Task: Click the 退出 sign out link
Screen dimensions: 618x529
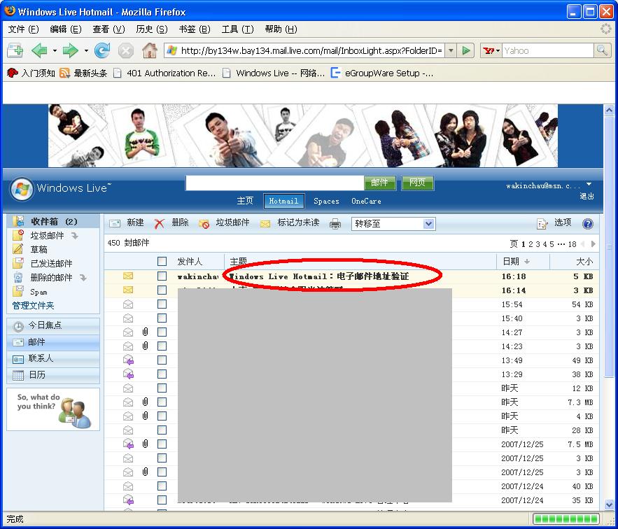Action: pyautogui.click(x=587, y=197)
